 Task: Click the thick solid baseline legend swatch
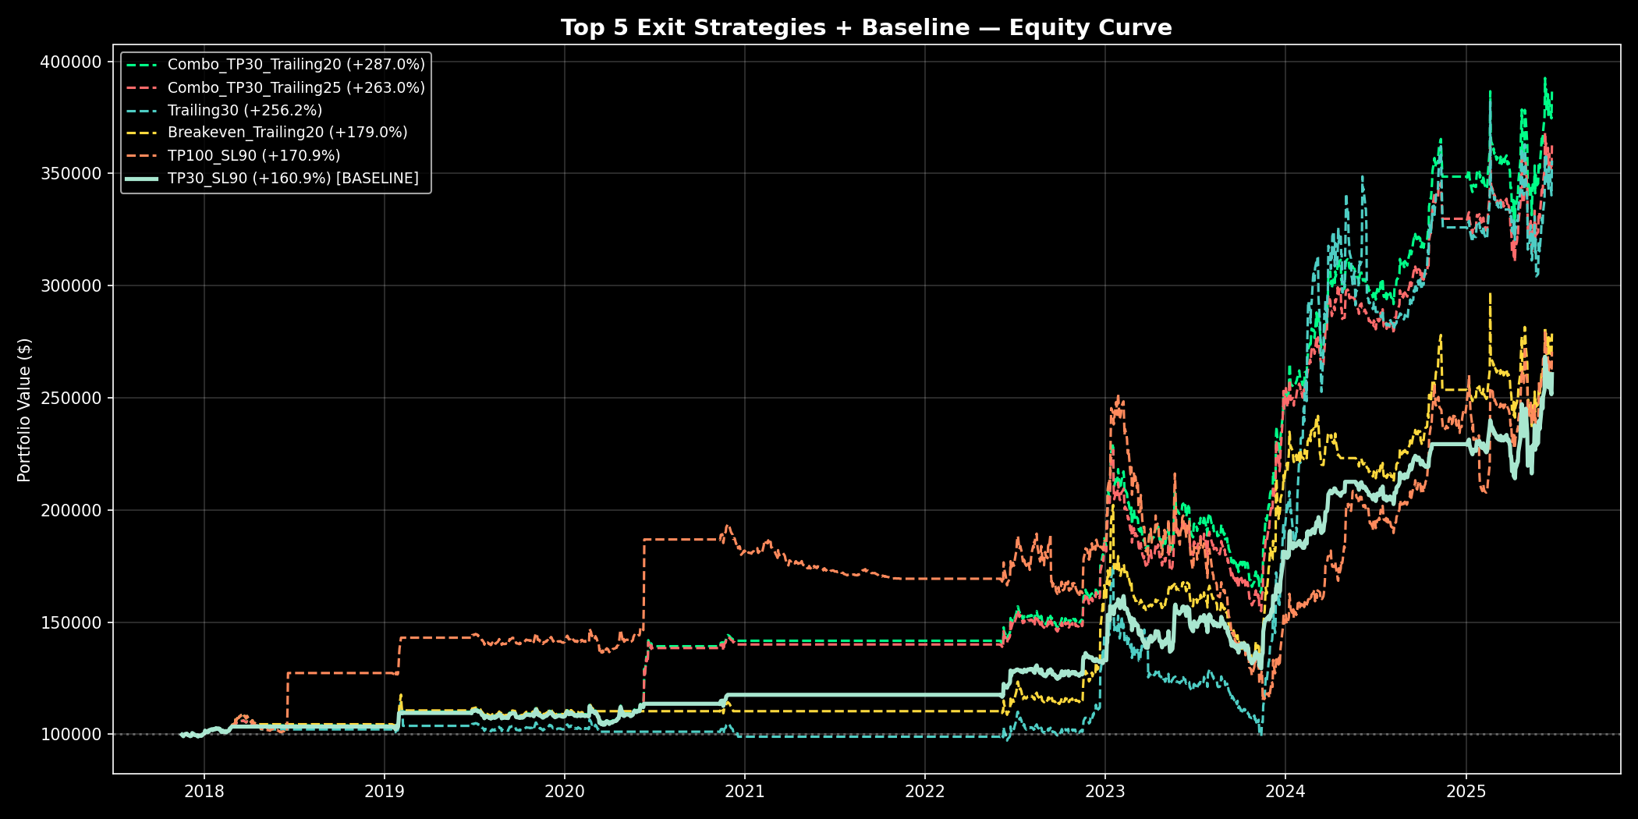pos(142,179)
